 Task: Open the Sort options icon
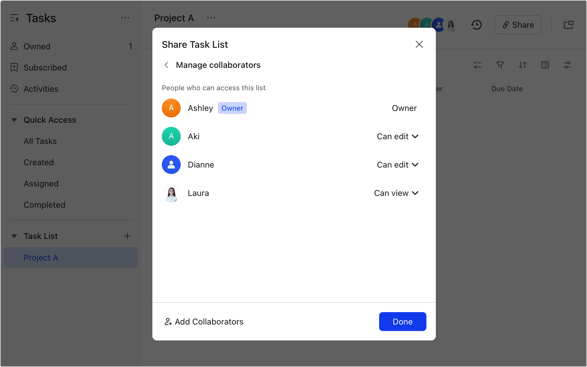523,65
